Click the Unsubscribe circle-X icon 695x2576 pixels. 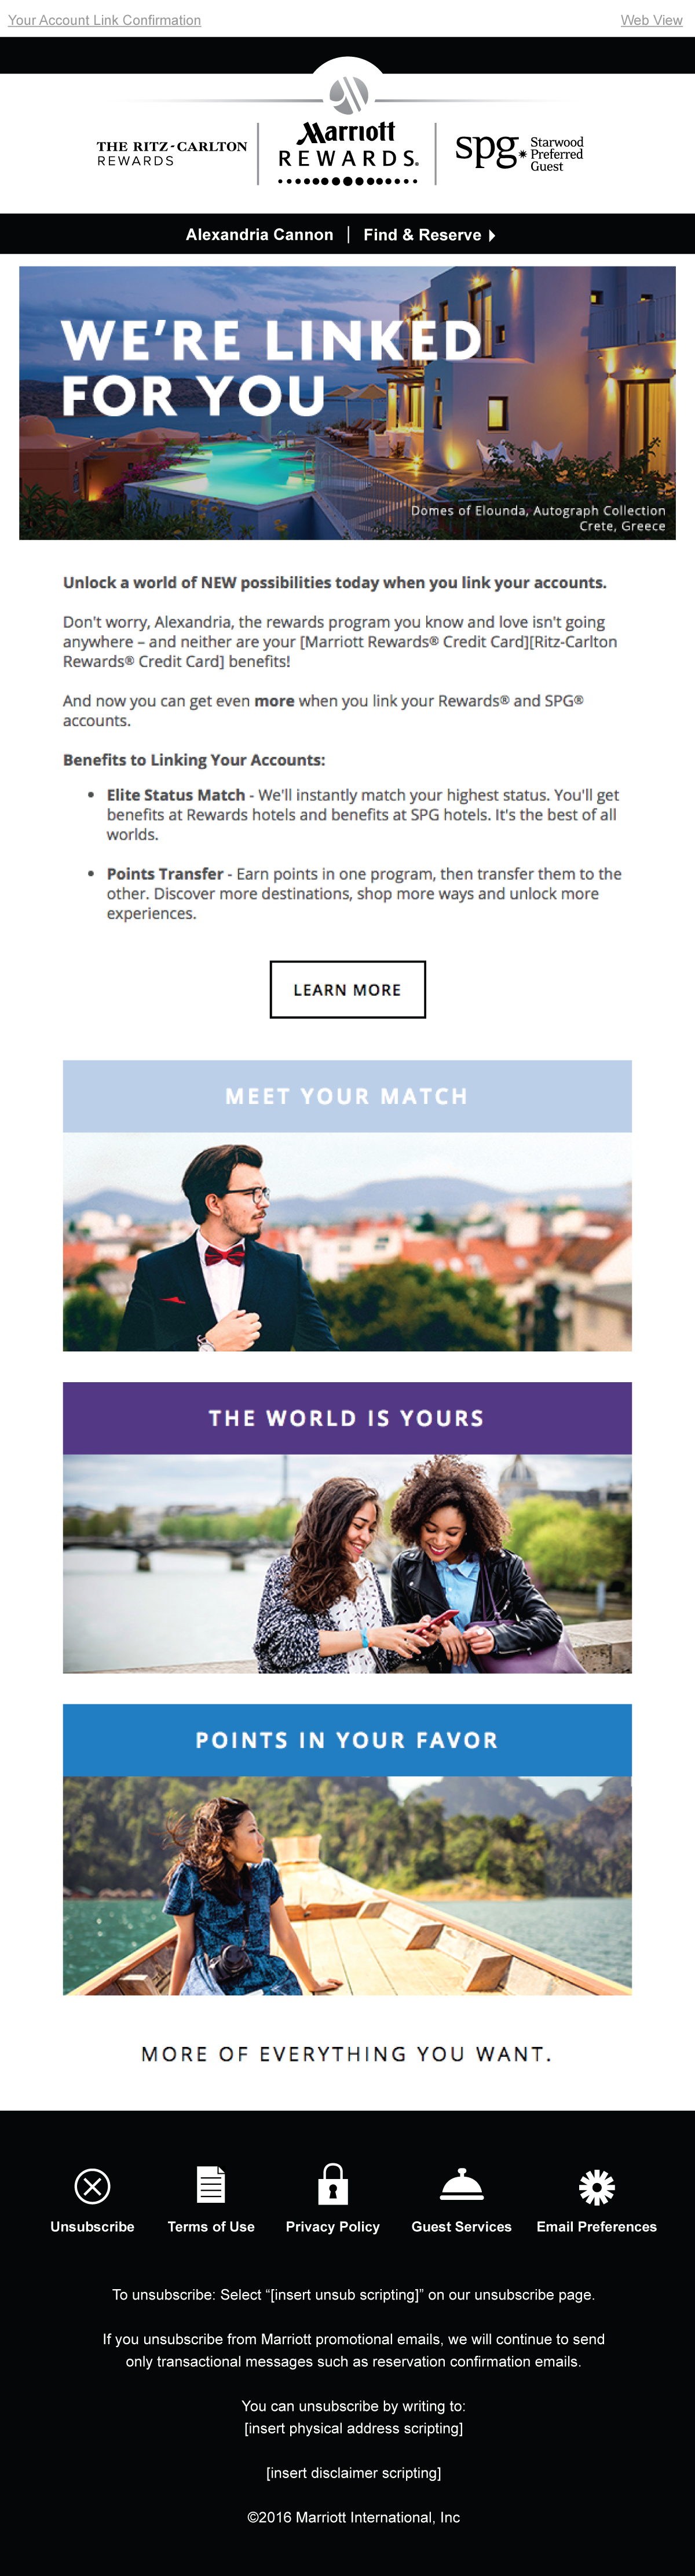coord(92,2186)
